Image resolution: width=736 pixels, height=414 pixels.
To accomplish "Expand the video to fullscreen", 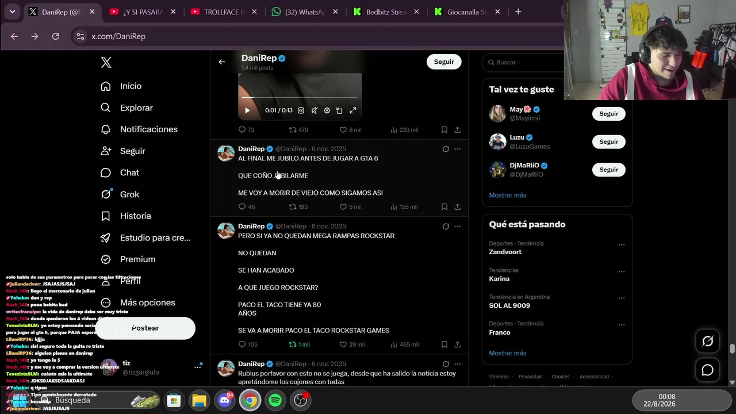I will [x=352, y=110].
